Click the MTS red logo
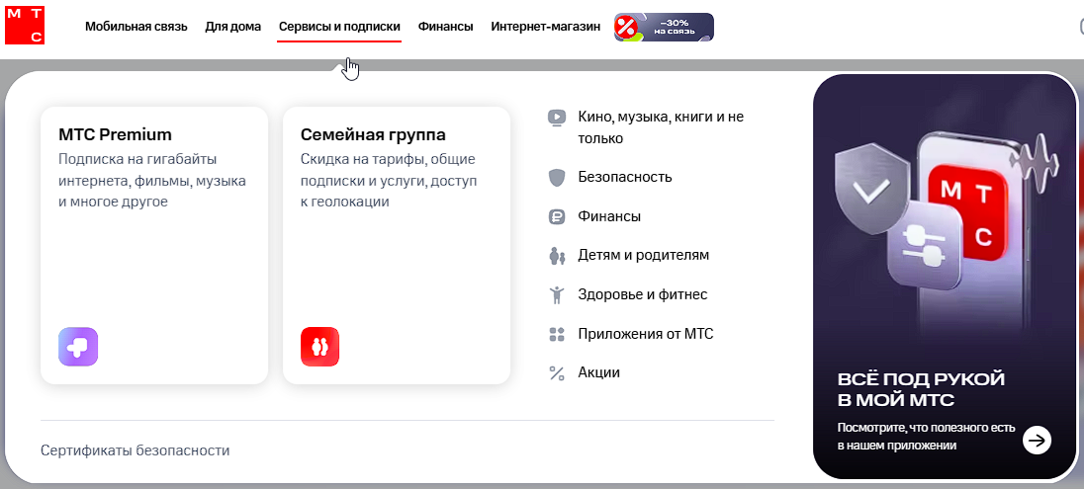This screenshot has height=489, width=1084. coord(24,24)
